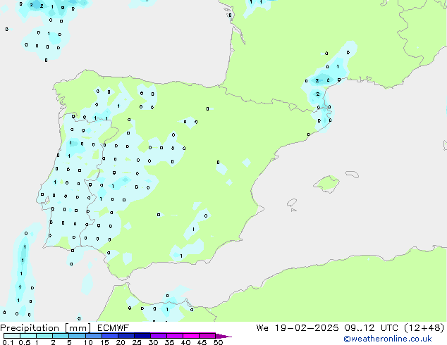Select the 35–40 mm legend color box
Image resolution: width=447 pixels, height=345 pixels.
pyautogui.click(x=174, y=336)
